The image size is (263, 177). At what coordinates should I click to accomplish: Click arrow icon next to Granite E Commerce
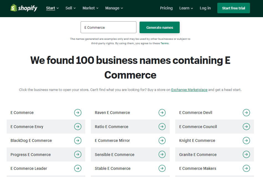coord(246,154)
